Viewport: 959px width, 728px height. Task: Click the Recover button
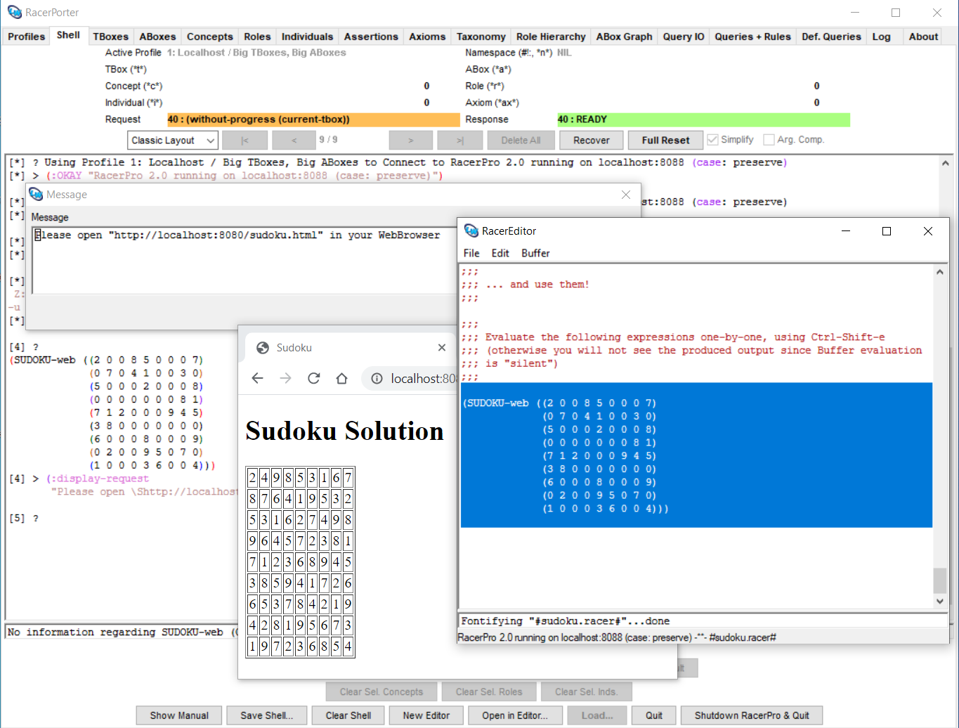[592, 140]
